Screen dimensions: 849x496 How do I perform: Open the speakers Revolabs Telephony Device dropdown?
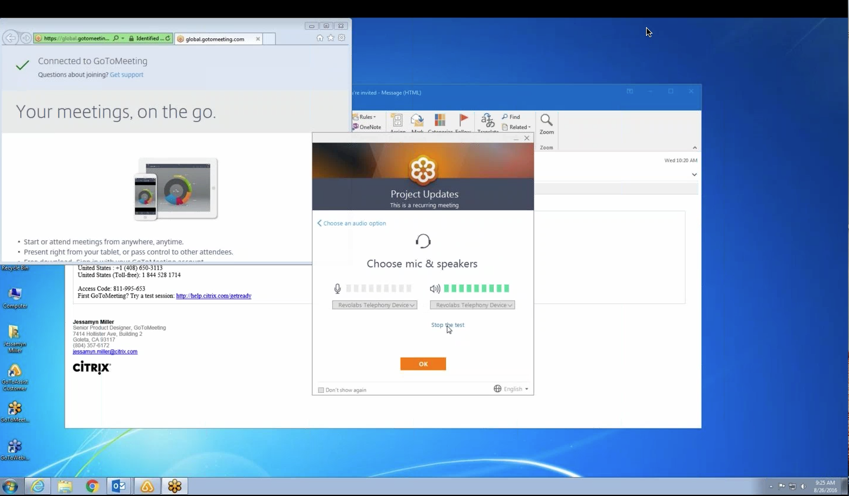click(x=472, y=305)
